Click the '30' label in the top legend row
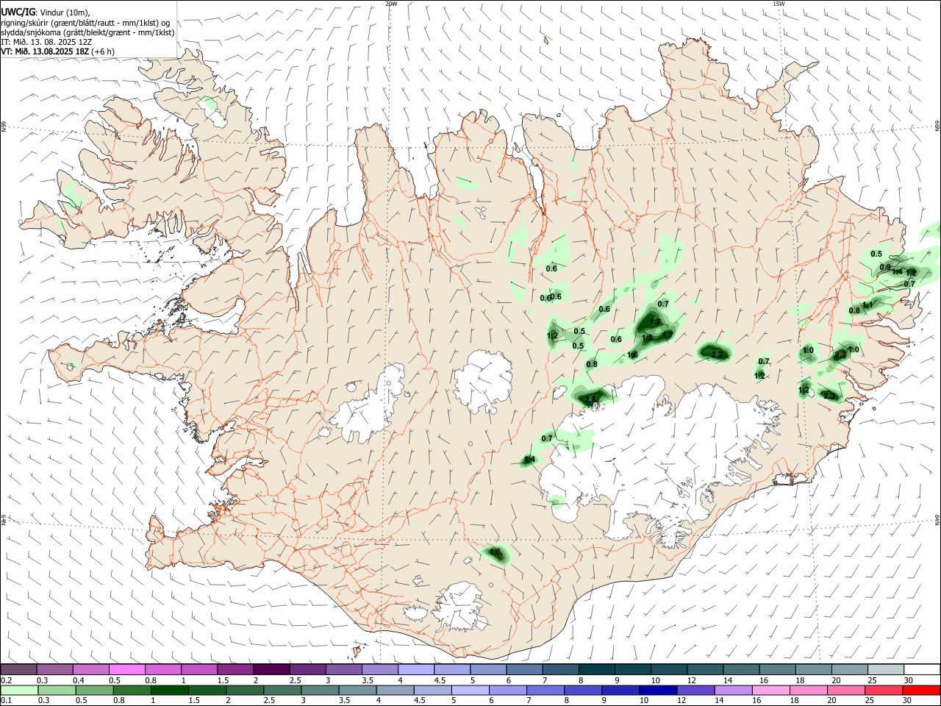 909,680
